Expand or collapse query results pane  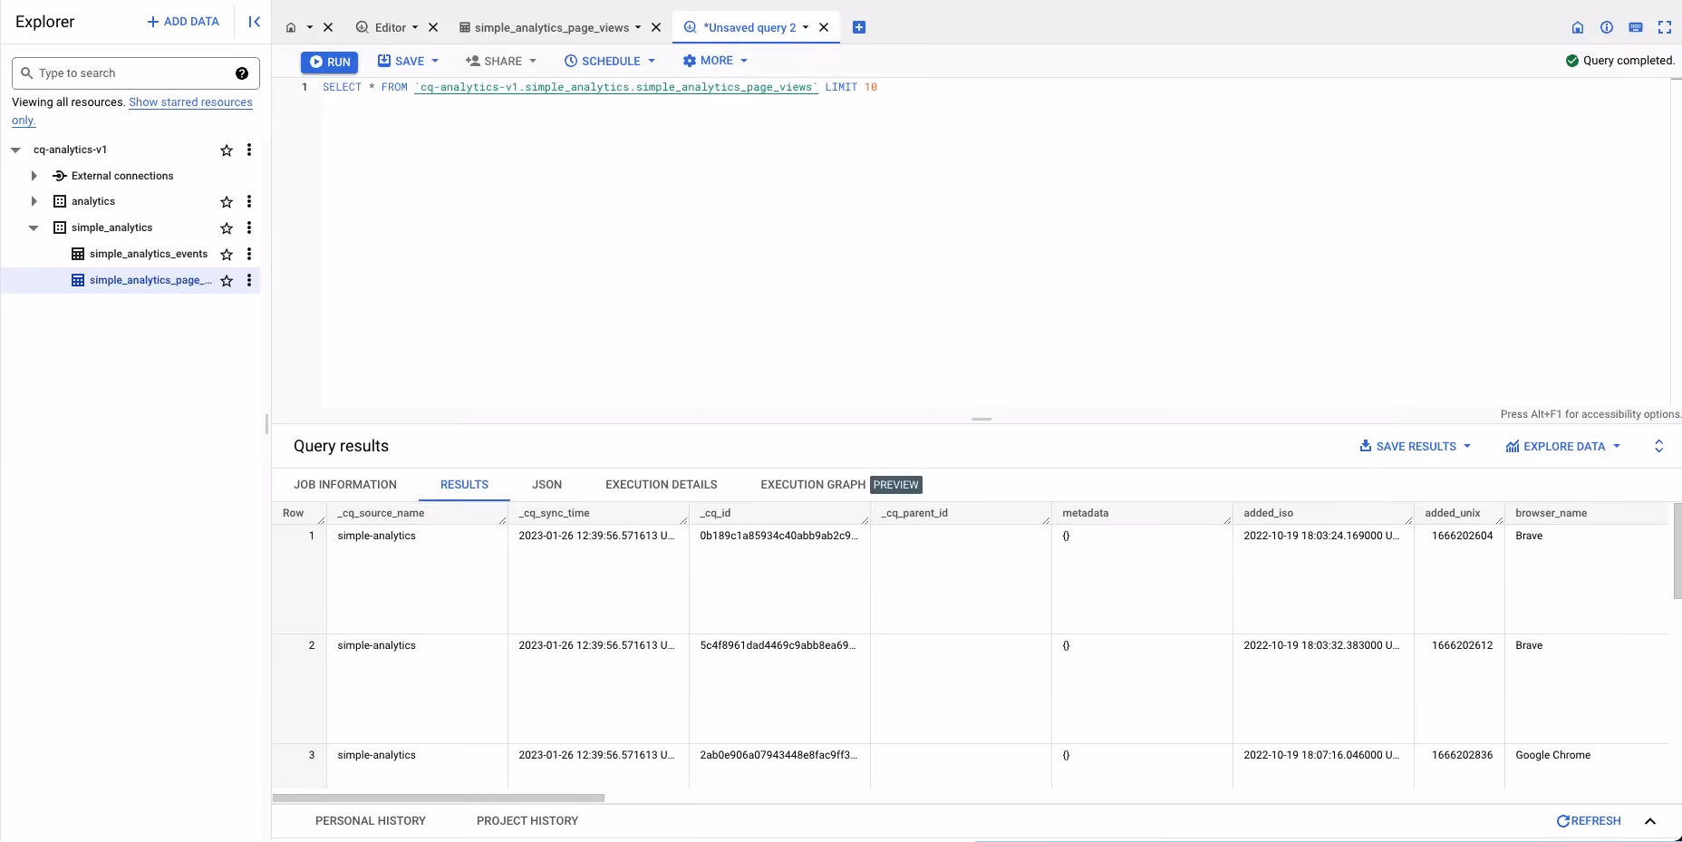click(1659, 447)
